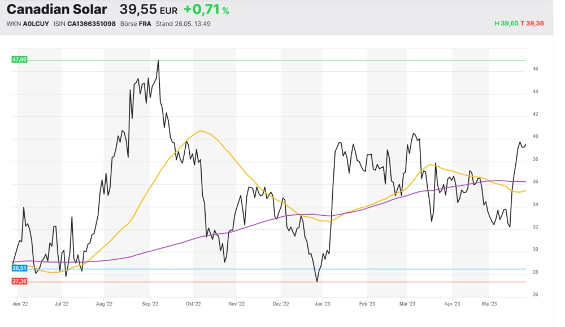This screenshot has height=327, width=565.
Task: Click the 26 value on the price axis
Action: coord(534,295)
